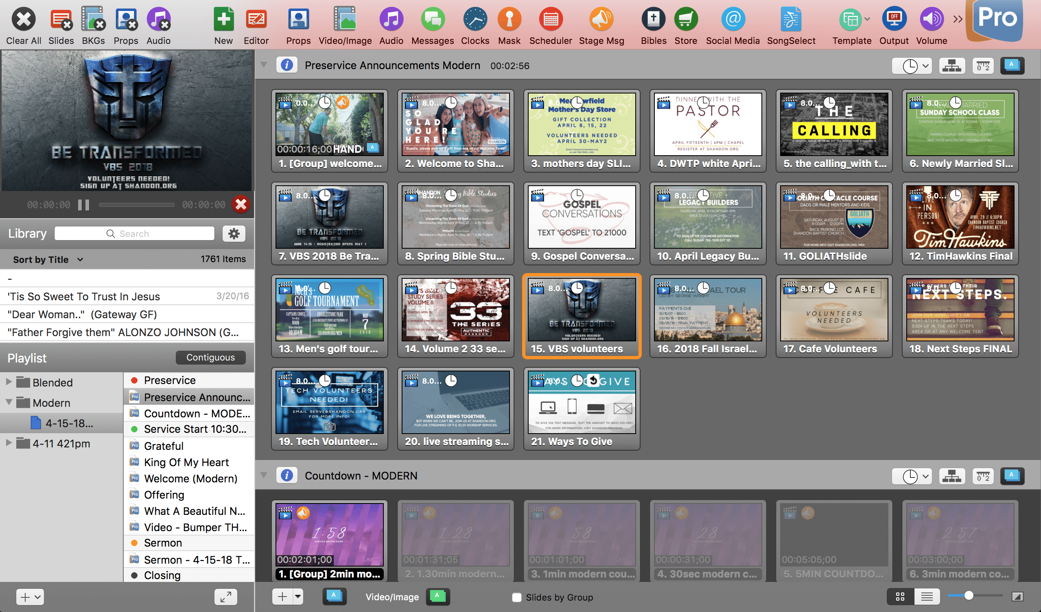Clear Props toolbar icon with X badge
Image resolution: width=1041 pixels, height=612 pixels.
coord(126,20)
